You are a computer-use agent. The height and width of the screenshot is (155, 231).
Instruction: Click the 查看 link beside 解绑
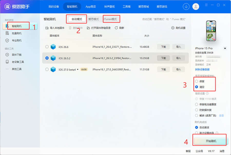(x=222, y=116)
